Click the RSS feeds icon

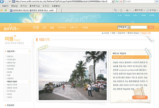[121, 10]
